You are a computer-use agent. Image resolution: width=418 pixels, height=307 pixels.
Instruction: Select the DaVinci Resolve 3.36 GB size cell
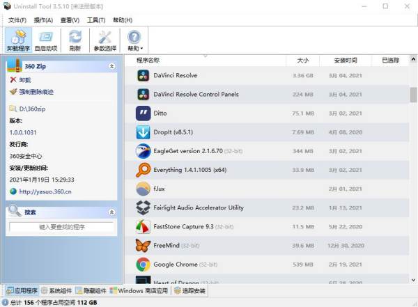point(303,76)
